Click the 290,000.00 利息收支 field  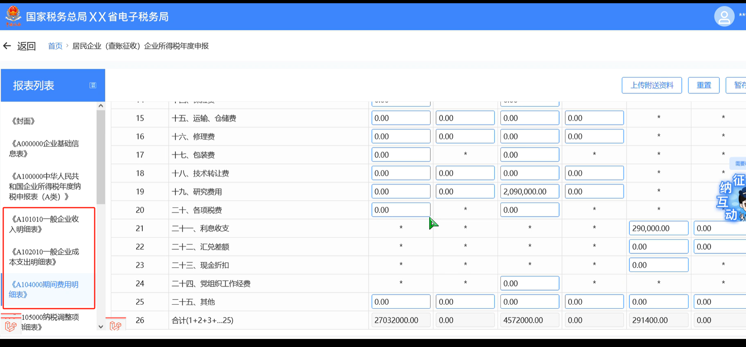pos(659,228)
